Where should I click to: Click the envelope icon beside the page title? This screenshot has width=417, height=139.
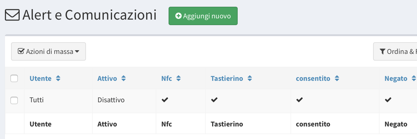(x=12, y=15)
